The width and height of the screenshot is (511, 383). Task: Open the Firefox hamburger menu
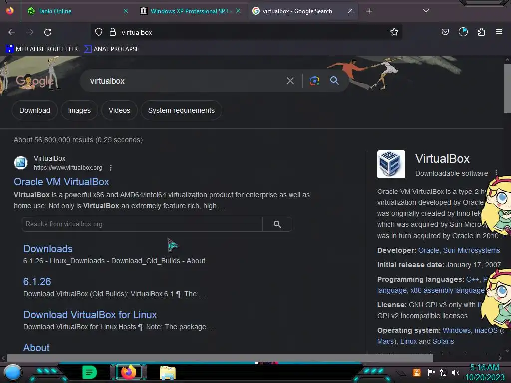[x=499, y=32]
